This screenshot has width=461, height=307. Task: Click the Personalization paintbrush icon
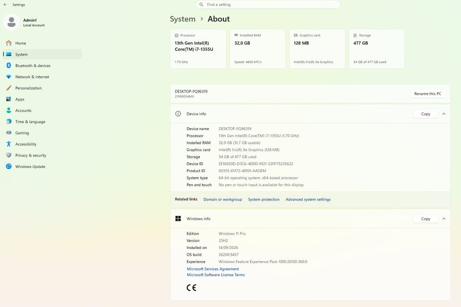coord(9,88)
